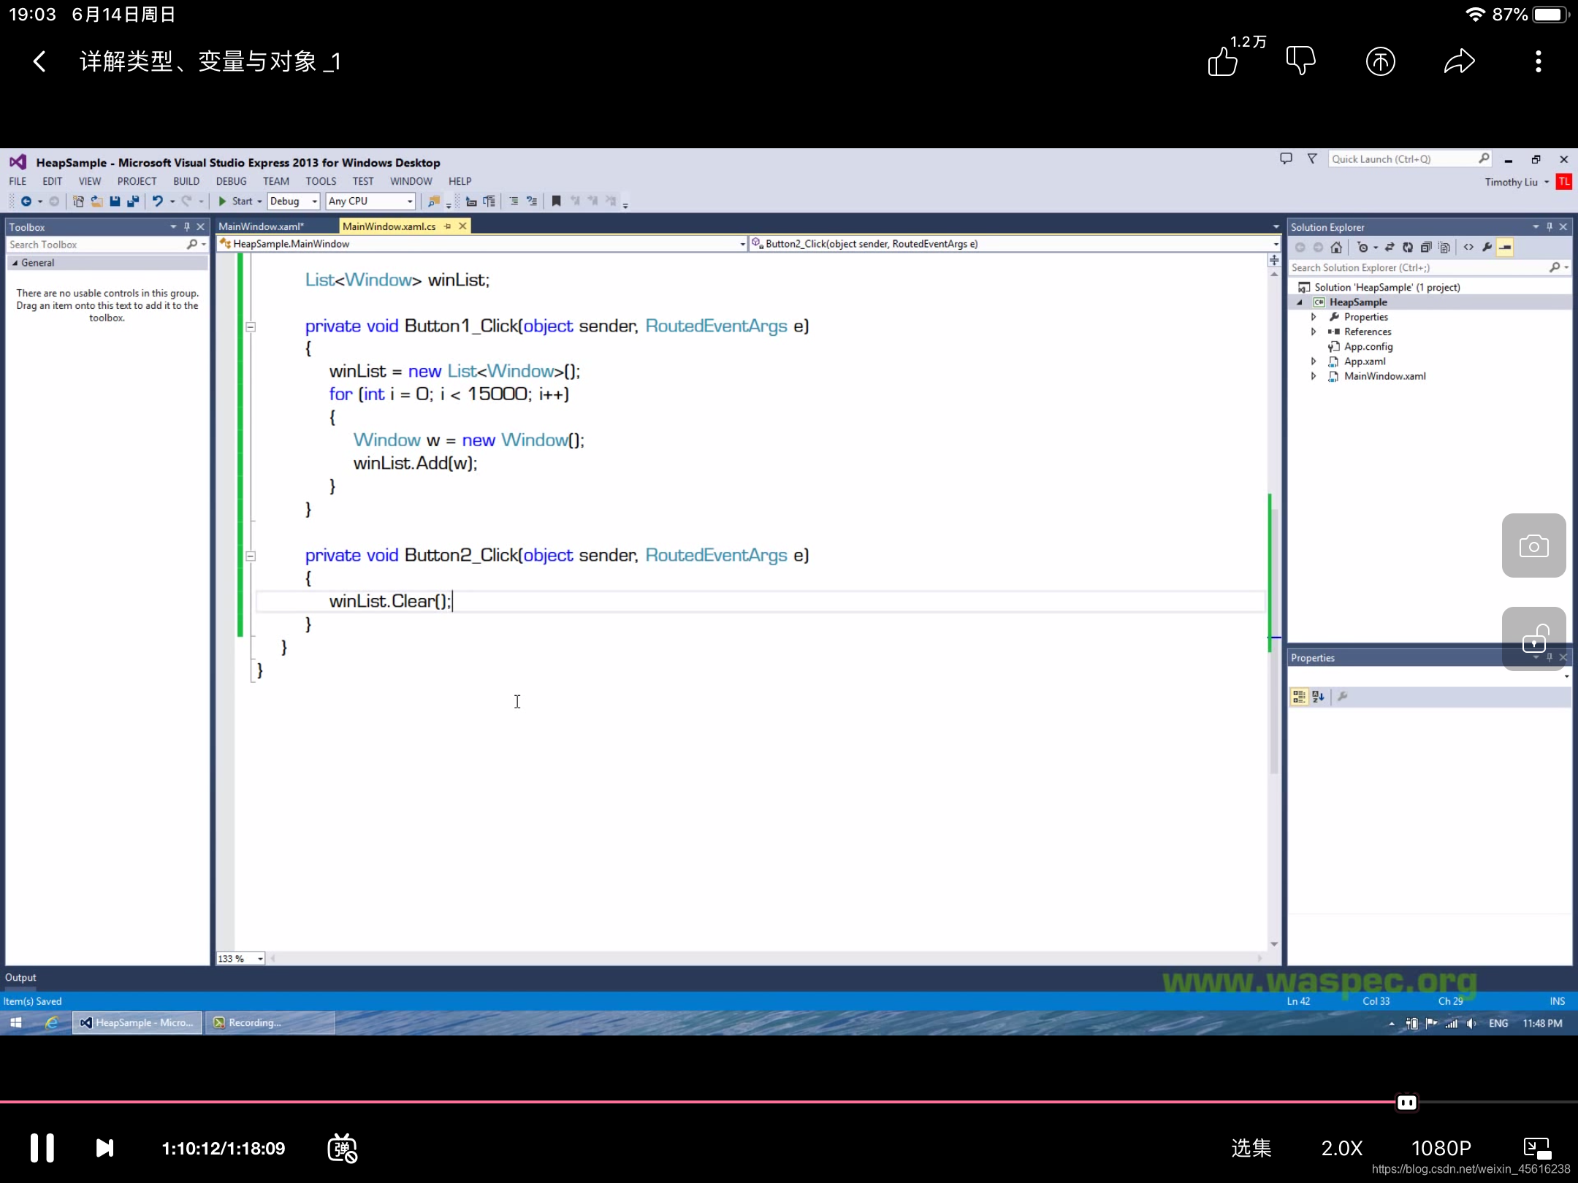
Task: Click the Start debugging button
Action: pos(235,202)
